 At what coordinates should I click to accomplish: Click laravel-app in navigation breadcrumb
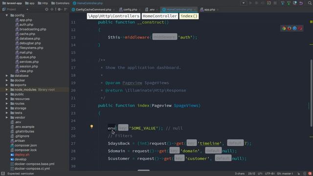pyautogui.click(x=12, y=3)
